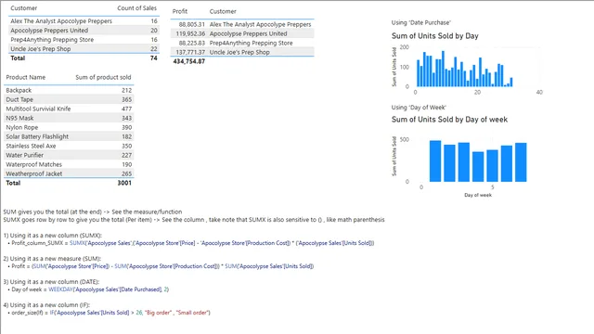Click the Day of week axis label
The width and height of the screenshot is (594, 334).
[x=478, y=195]
